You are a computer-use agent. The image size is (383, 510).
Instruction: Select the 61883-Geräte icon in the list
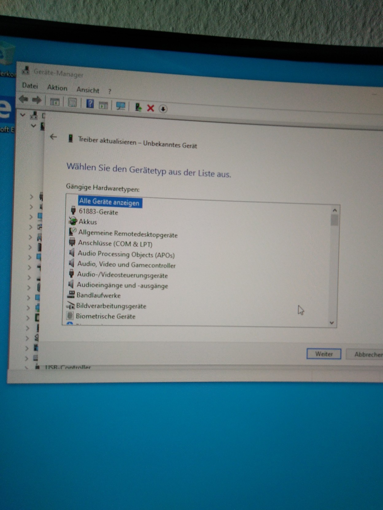point(73,211)
